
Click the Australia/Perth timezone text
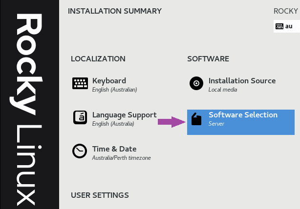click(121, 158)
